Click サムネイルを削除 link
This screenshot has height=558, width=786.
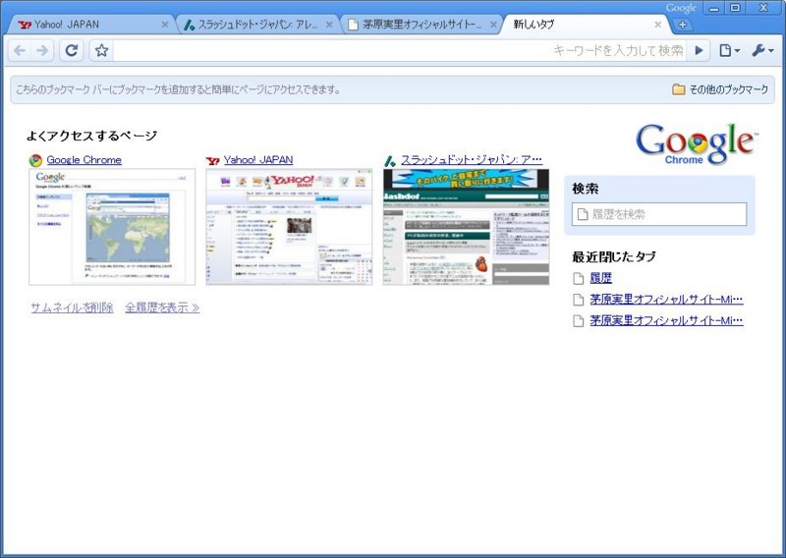pos(72,307)
